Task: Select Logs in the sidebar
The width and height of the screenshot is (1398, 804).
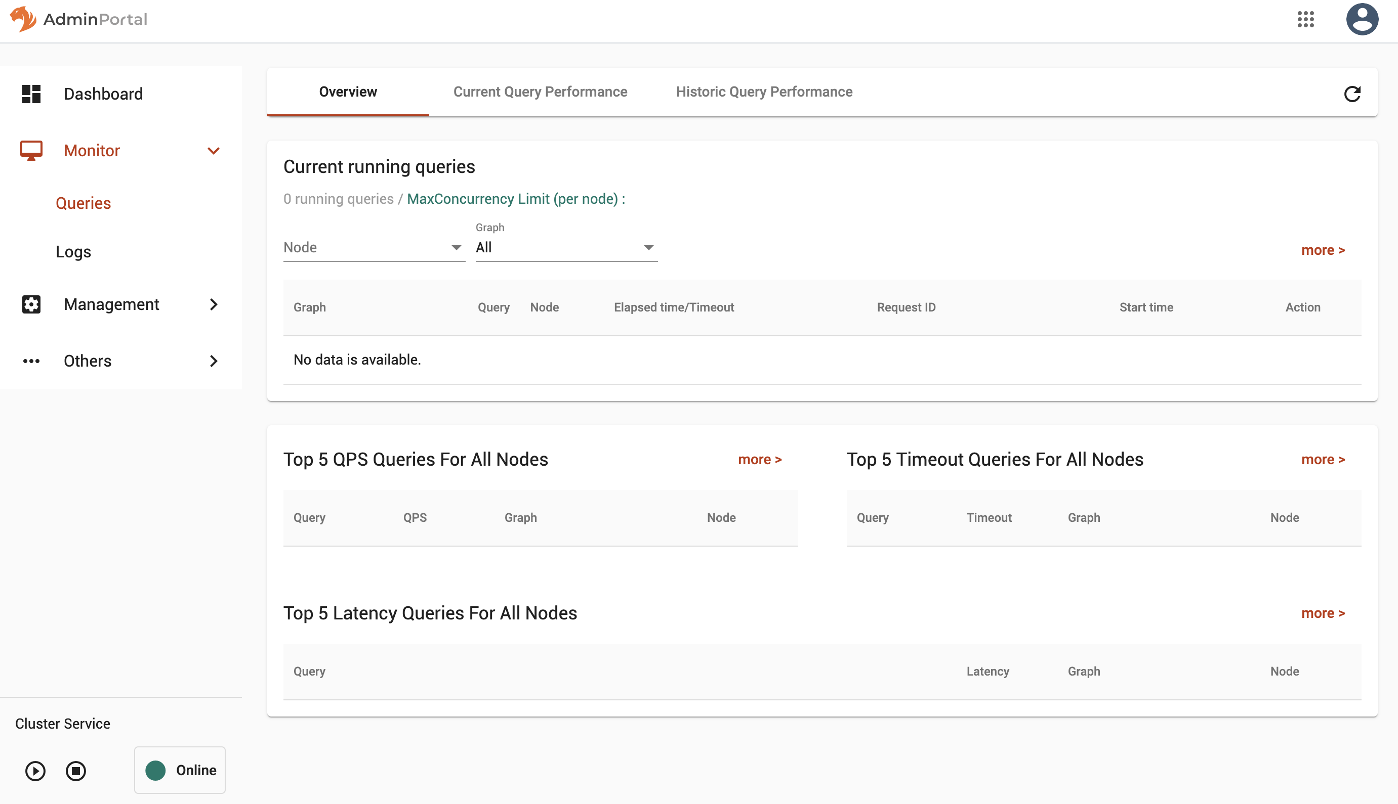Action: pyautogui.click(x=73, y=251)
